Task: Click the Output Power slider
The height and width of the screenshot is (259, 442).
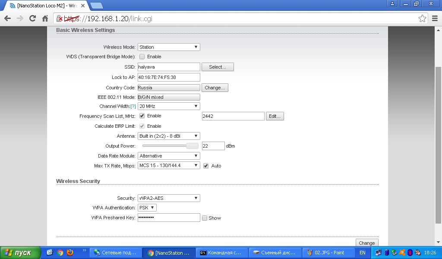Action: pos(170,146)
